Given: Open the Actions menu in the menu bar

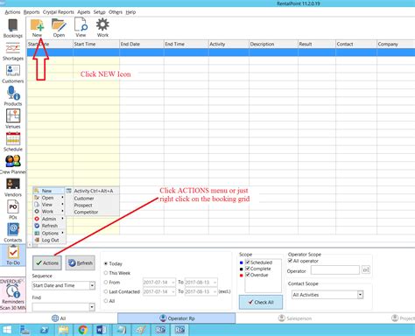Looking at the screenshot, I should coord(12,12).
